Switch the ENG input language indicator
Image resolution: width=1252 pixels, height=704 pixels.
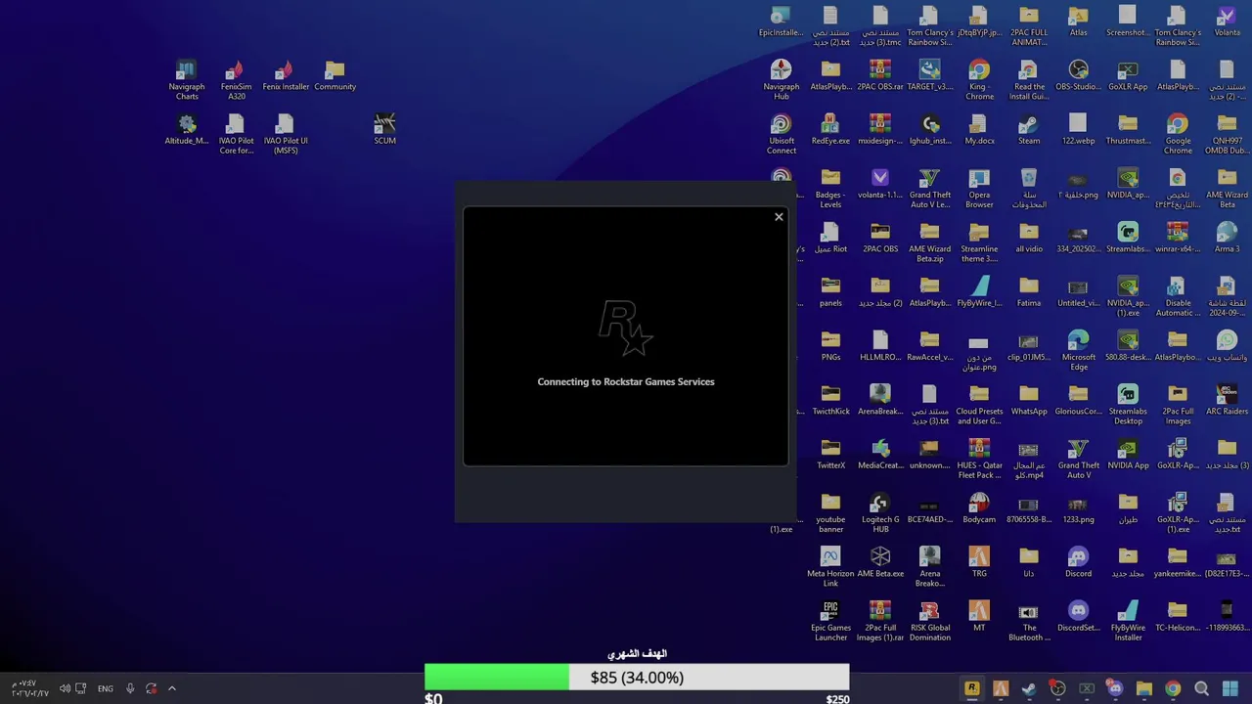(x=105, y=688)
